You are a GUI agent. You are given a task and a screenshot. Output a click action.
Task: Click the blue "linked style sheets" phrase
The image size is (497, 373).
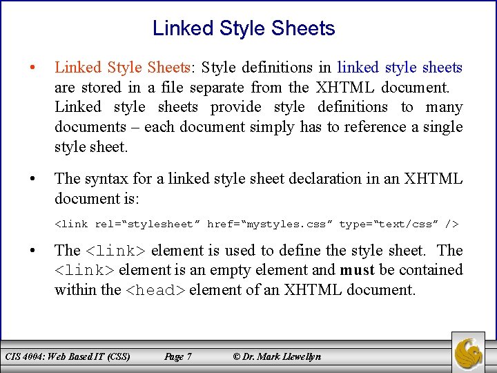400,67
